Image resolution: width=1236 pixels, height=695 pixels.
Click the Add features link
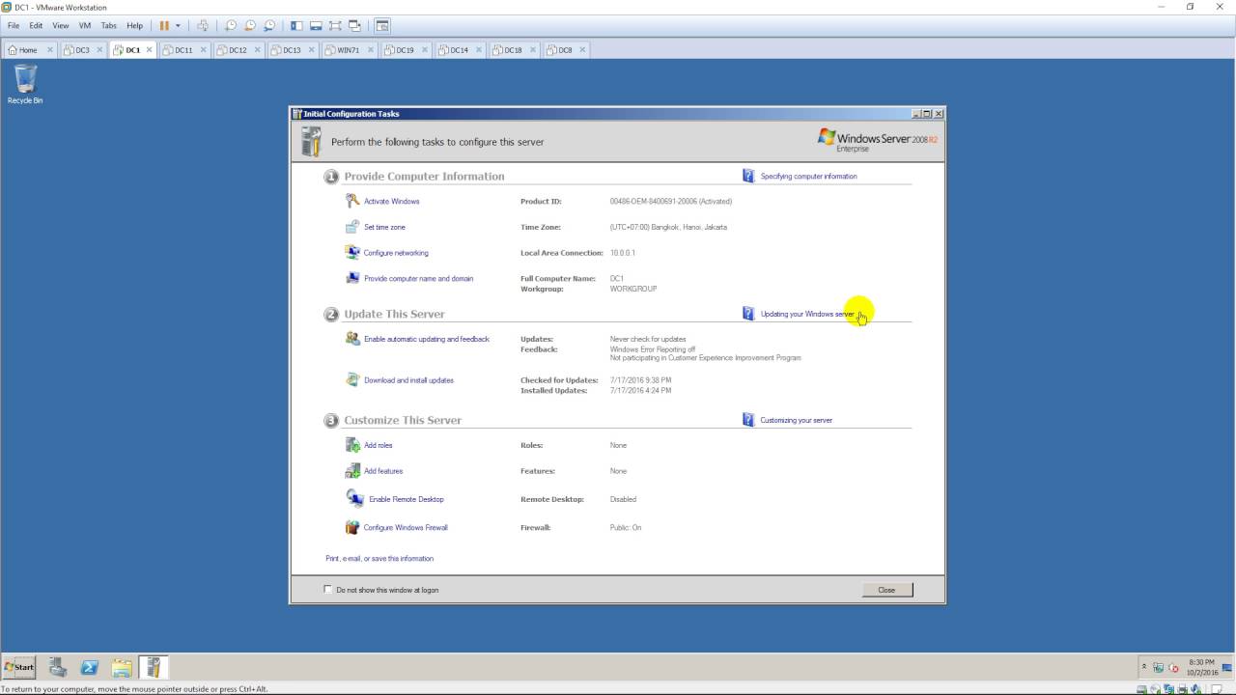(383, 471)
